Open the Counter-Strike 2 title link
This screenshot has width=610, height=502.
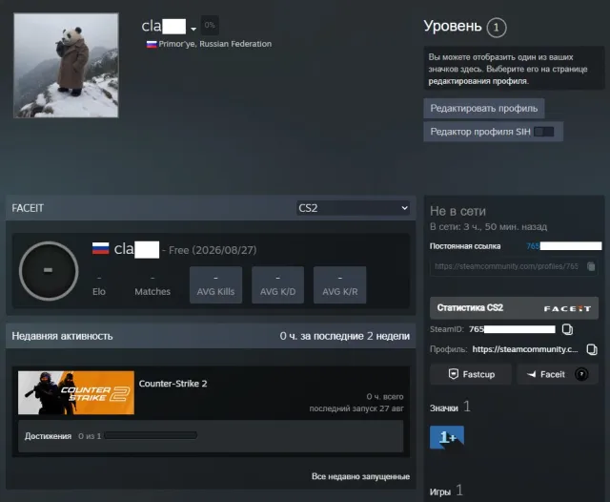(x=173, y=384)
